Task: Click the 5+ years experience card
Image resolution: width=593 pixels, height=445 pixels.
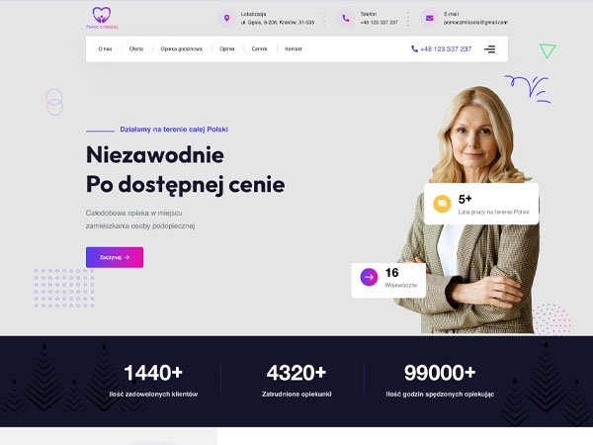Action: (x=481, y=204)
